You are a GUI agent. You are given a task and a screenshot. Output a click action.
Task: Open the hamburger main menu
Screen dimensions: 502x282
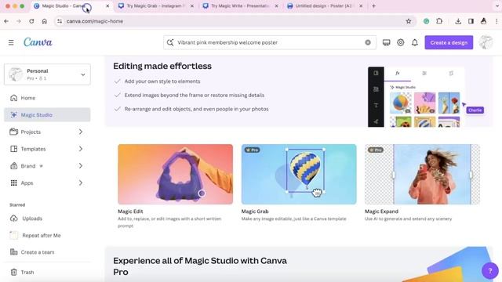click(x=11, y=42)
